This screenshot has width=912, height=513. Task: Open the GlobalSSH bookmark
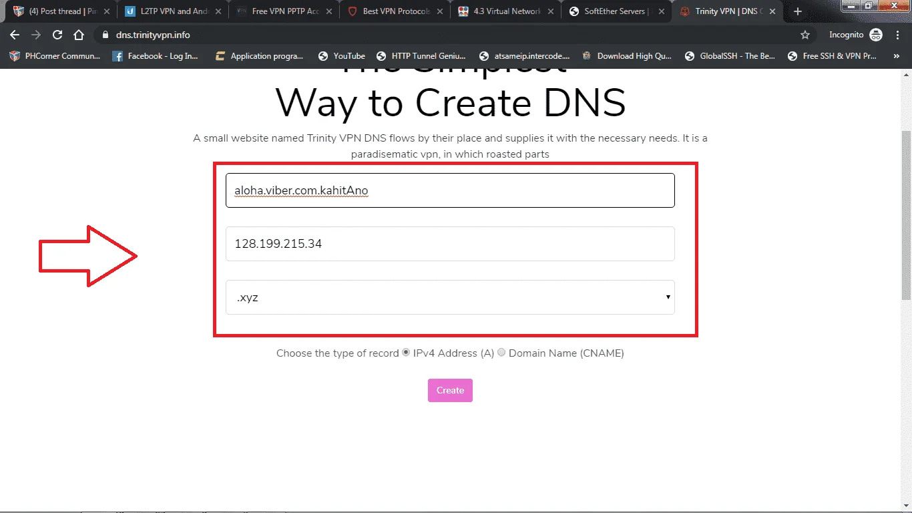pos(730,56)
